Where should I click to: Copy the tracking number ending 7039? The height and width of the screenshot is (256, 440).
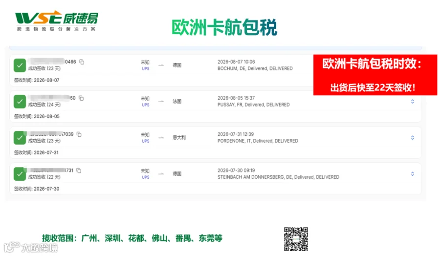79,134
